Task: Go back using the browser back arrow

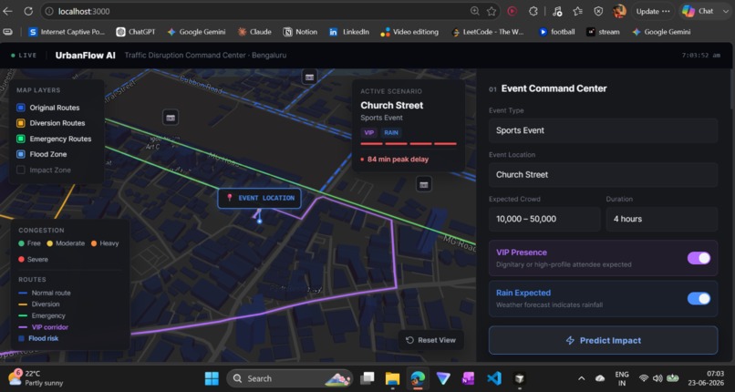Action: (8, 11)
